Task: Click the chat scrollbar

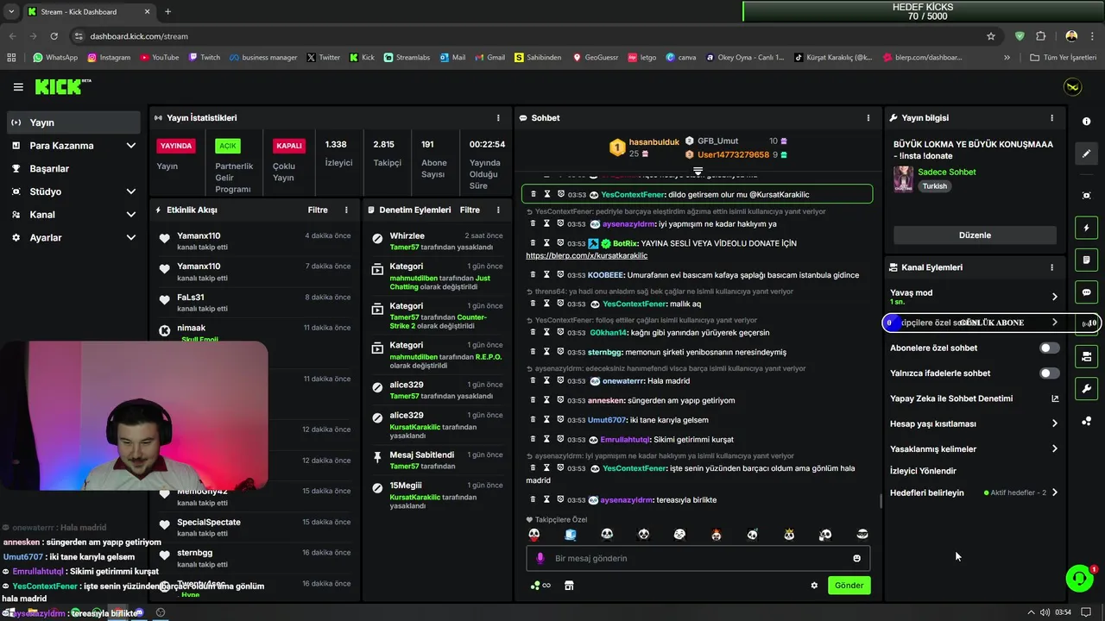Action: pos(881,501)
